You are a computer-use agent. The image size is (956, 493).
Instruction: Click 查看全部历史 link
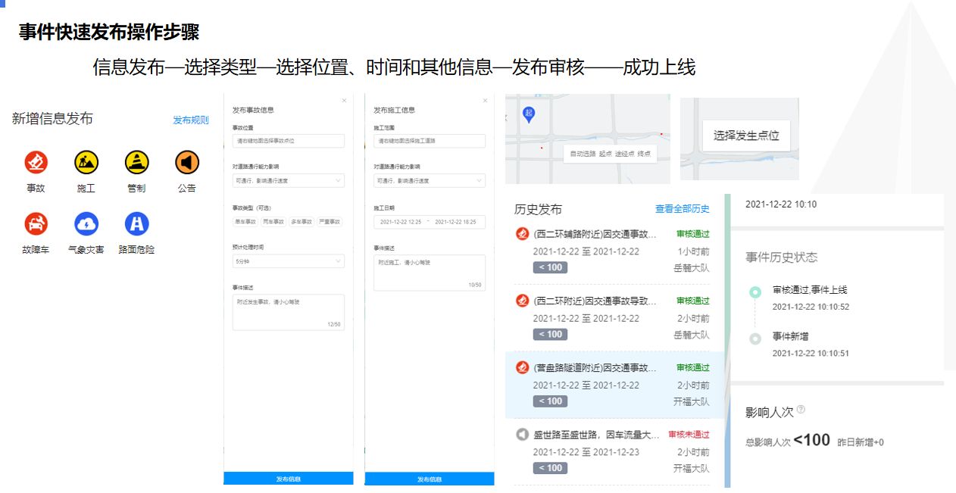pos(682,209)
